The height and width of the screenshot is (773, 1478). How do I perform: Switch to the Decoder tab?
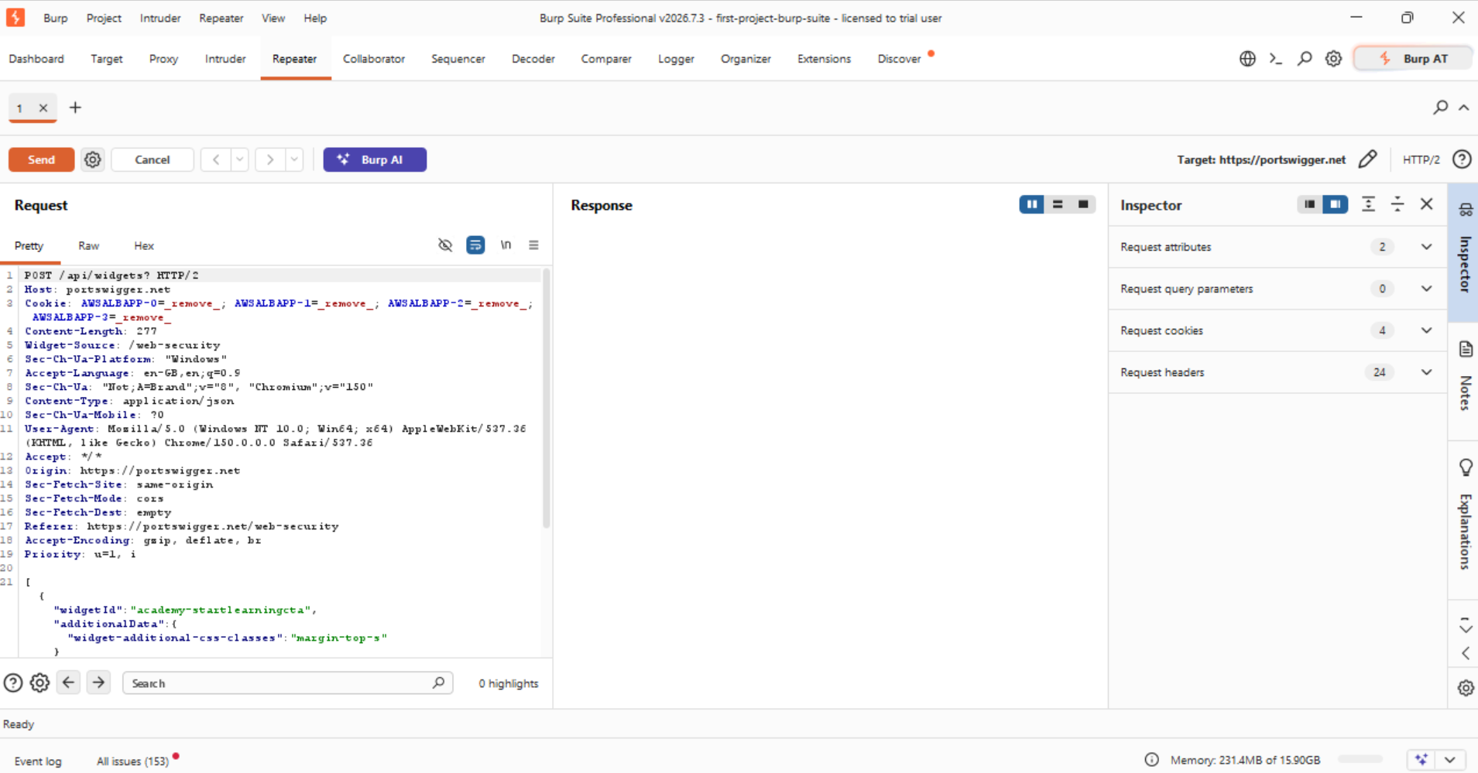pos(533,59)
